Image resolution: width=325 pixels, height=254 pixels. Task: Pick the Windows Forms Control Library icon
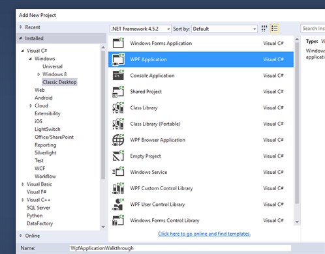click(118, 220)
